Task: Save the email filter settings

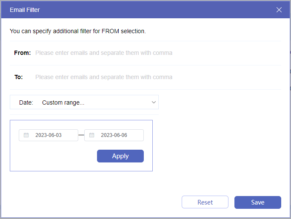Action: [258, 202]
